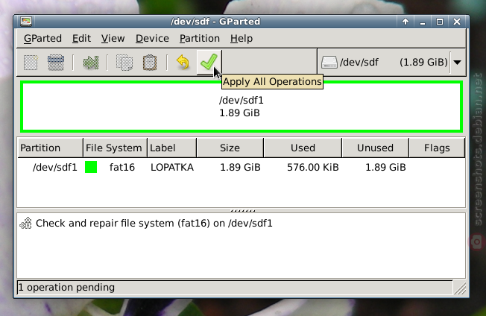This screenshot has height=316, width=486.
Task: Maximize the GParted window
Action: pos(440,22)
